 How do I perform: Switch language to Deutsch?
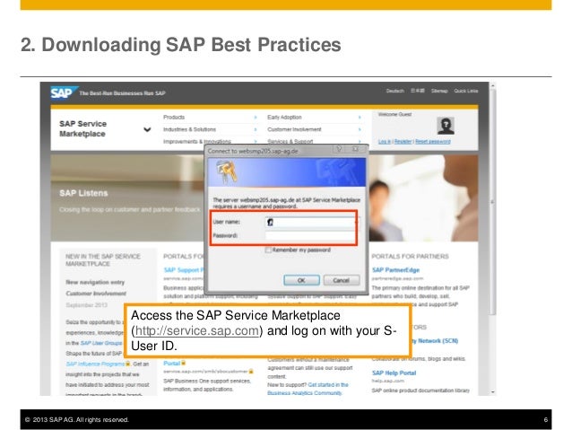[x=395, y=91]
